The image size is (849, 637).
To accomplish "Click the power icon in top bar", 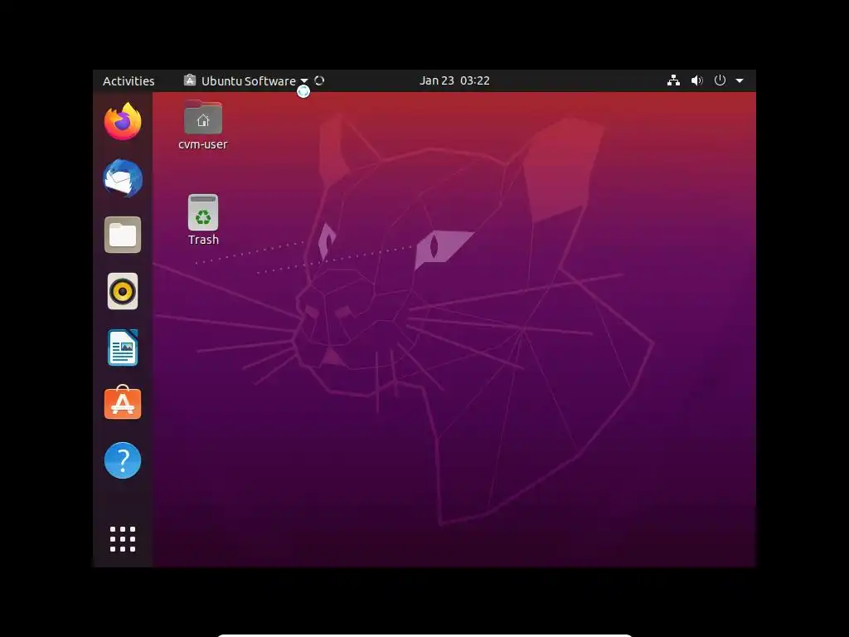I will point(720,80).
